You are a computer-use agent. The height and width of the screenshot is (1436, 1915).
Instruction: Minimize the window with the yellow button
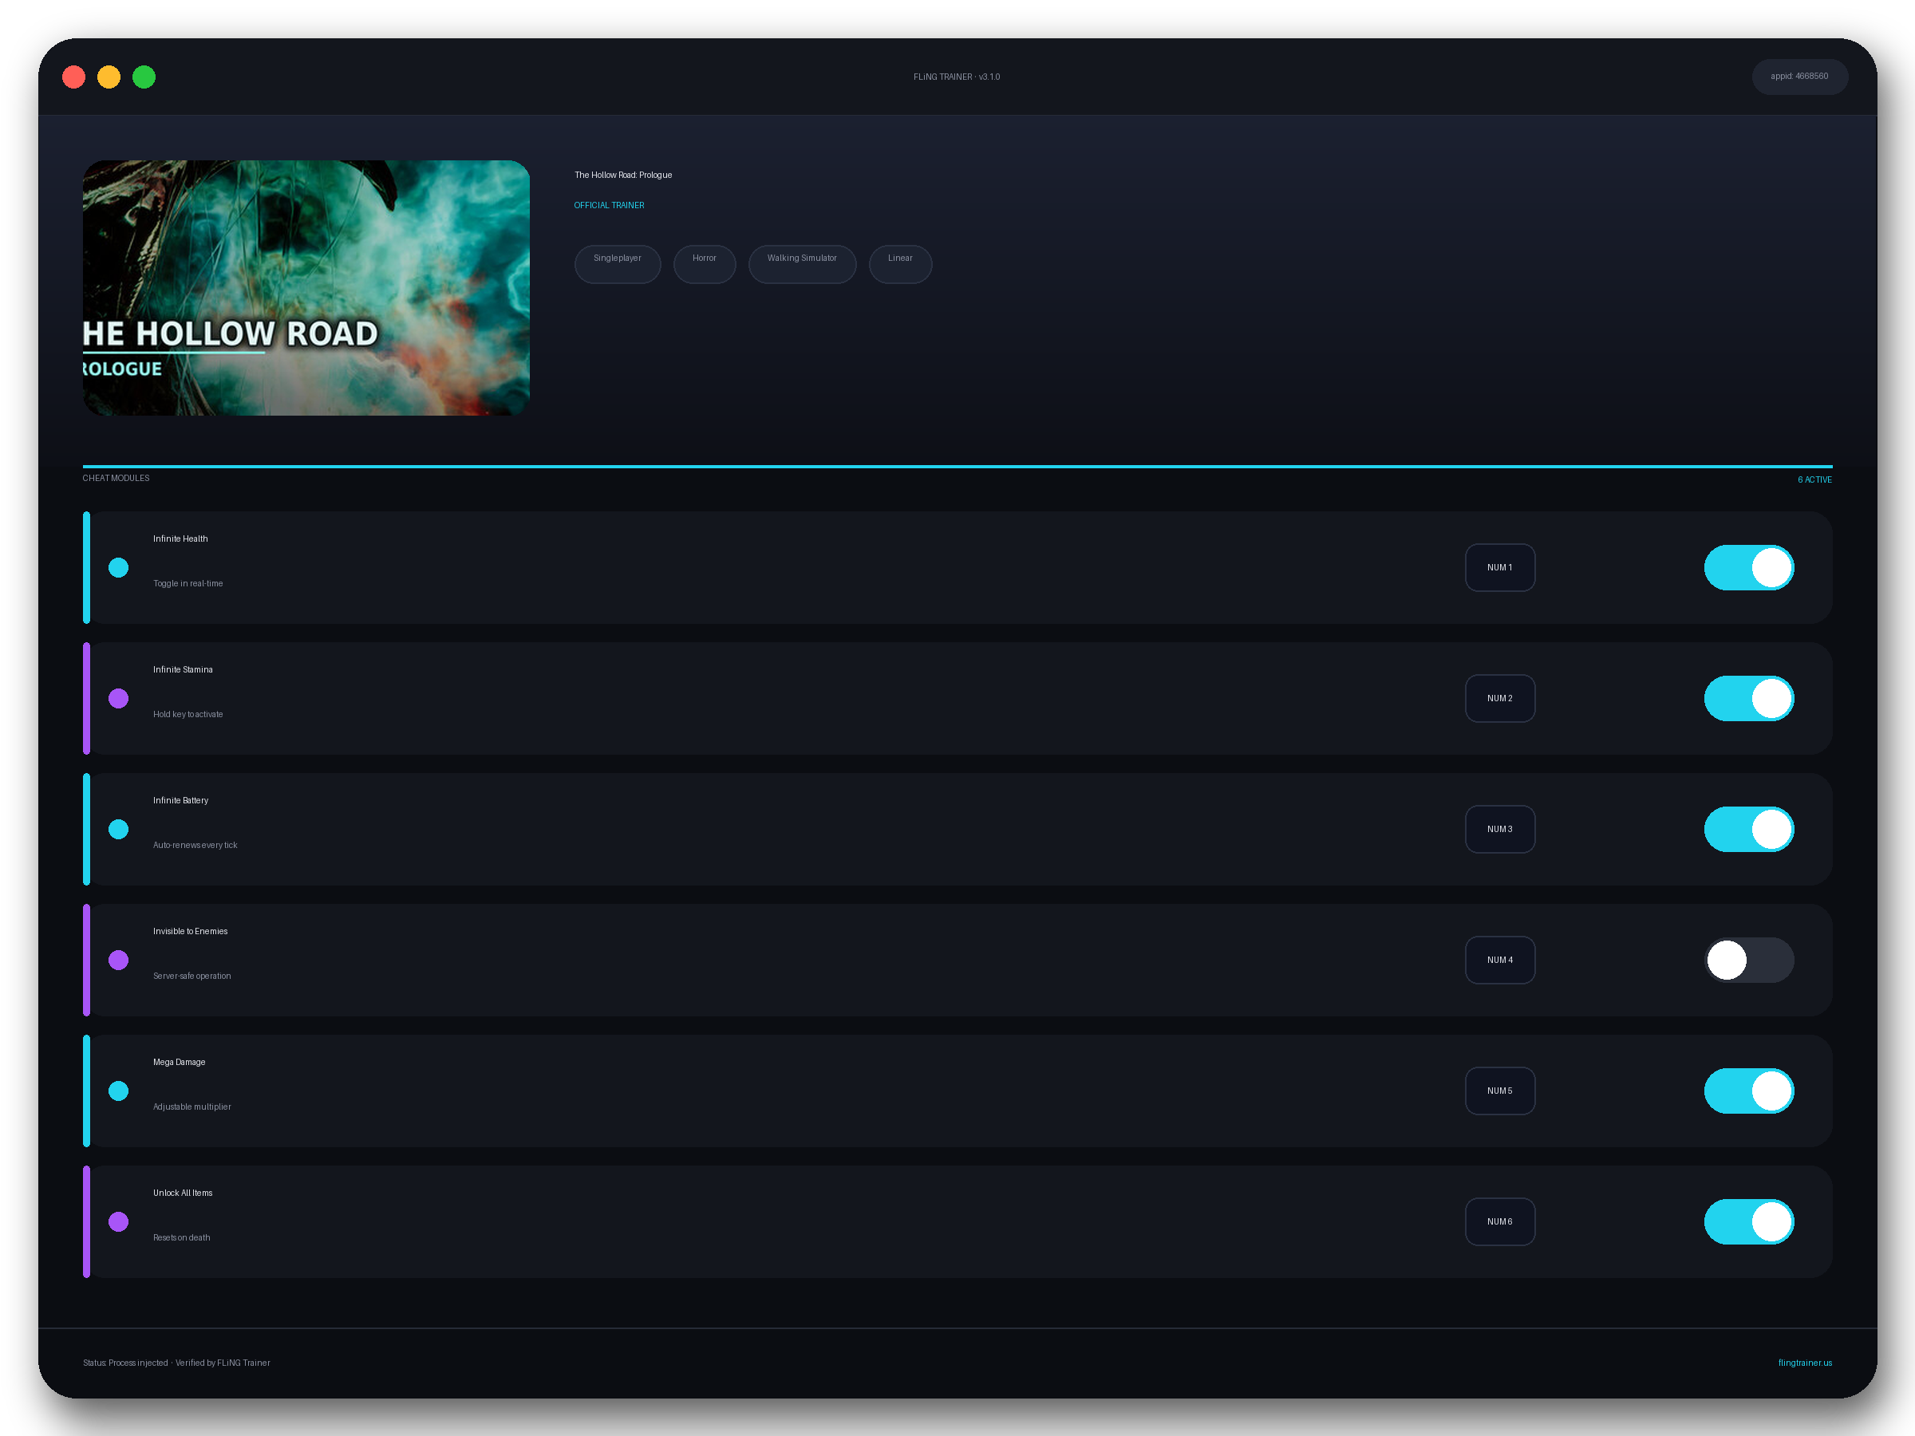(109, 77)
